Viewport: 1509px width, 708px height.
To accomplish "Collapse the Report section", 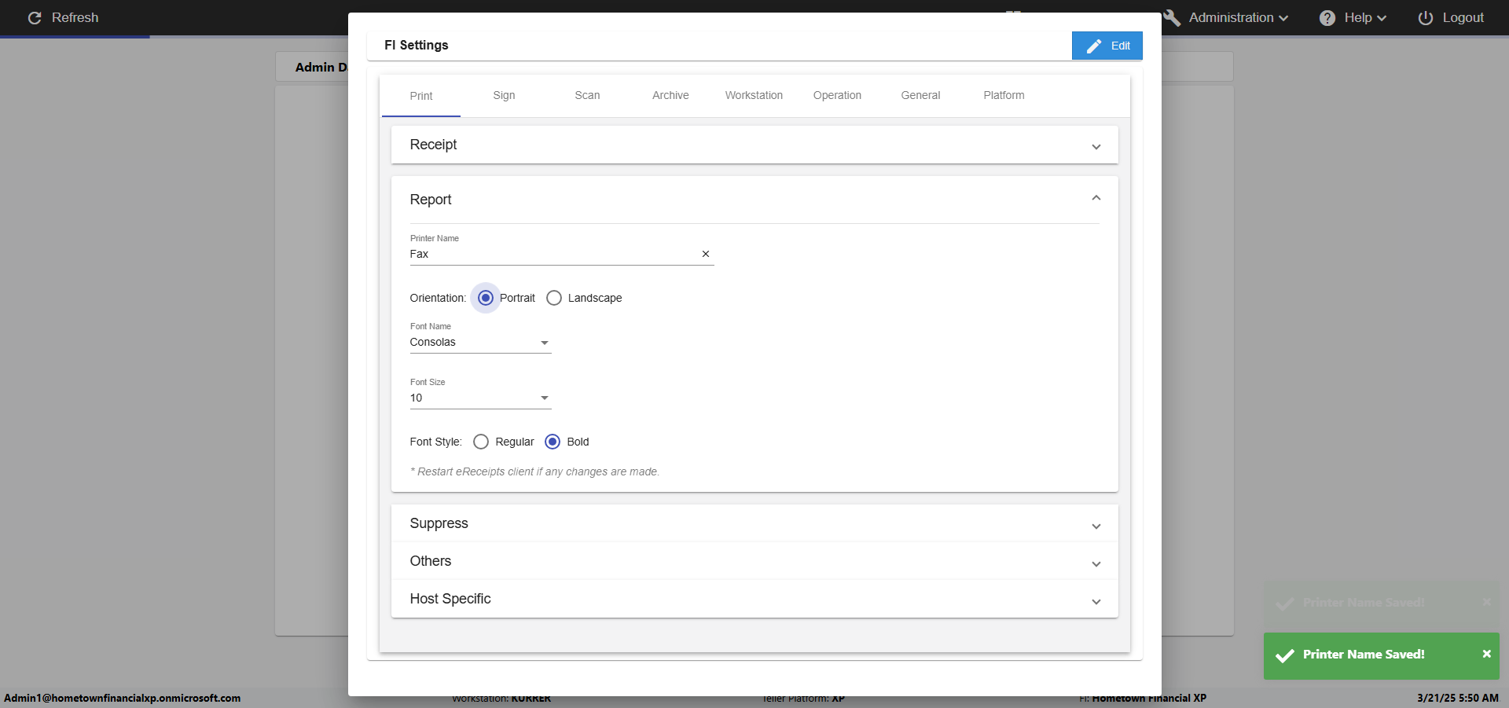I will tap(1096, 198).
